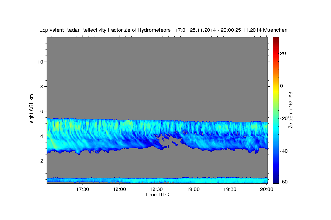The height and width of the screenshot is (220, 331).
Task: Click the height tick label 6
Action: [x=42, y=111]
